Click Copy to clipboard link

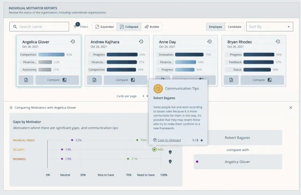[x=167, y=140]
